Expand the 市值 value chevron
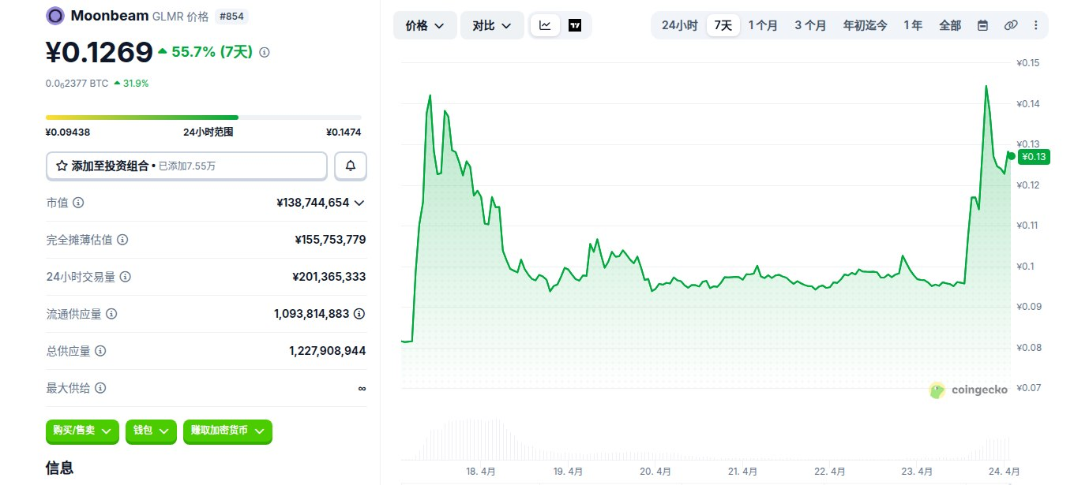 359,203
